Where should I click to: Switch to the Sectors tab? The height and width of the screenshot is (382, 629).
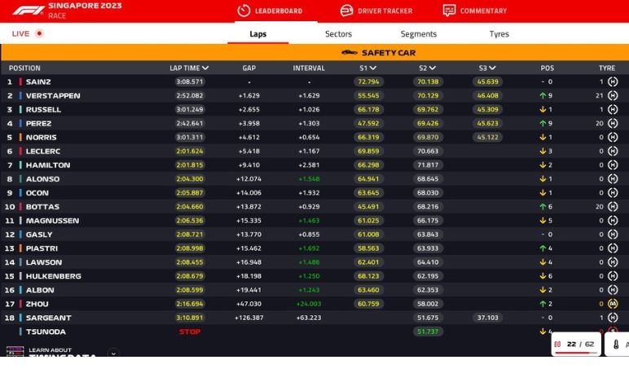[338, 34]
